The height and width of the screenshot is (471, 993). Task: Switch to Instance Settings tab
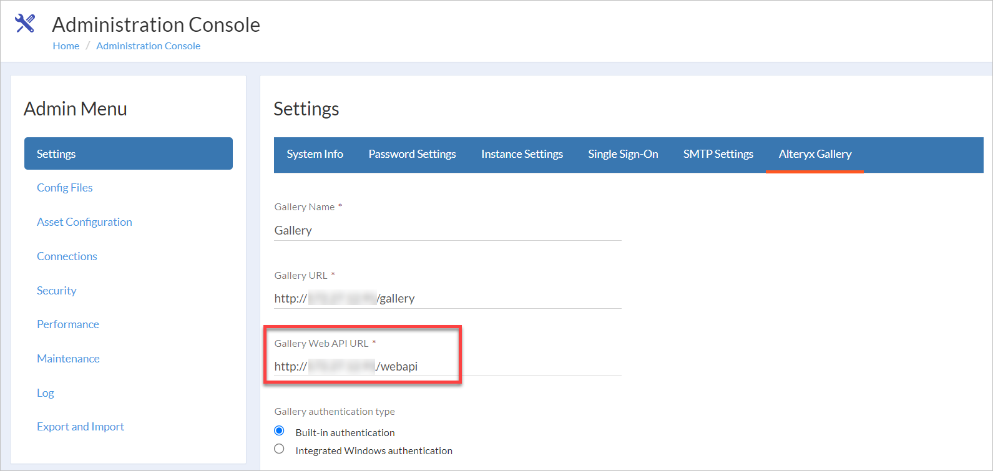[522, 154]
